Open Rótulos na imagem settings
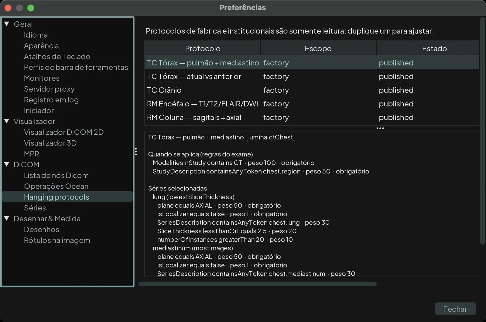This screenshot has height=322, width=486. 57,240
